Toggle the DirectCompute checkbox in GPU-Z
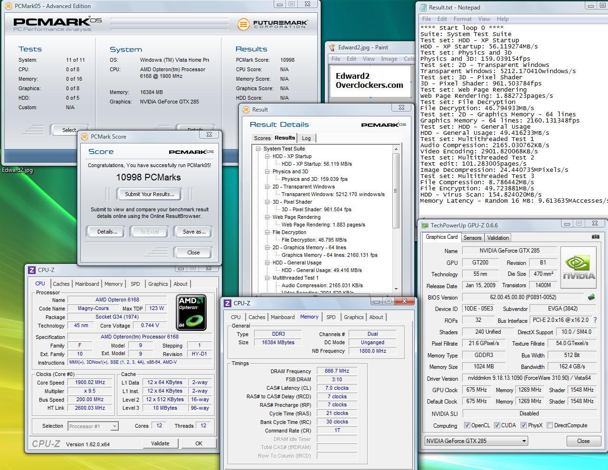The width and height of the screenshot is (608, 470). pos(550,425)
